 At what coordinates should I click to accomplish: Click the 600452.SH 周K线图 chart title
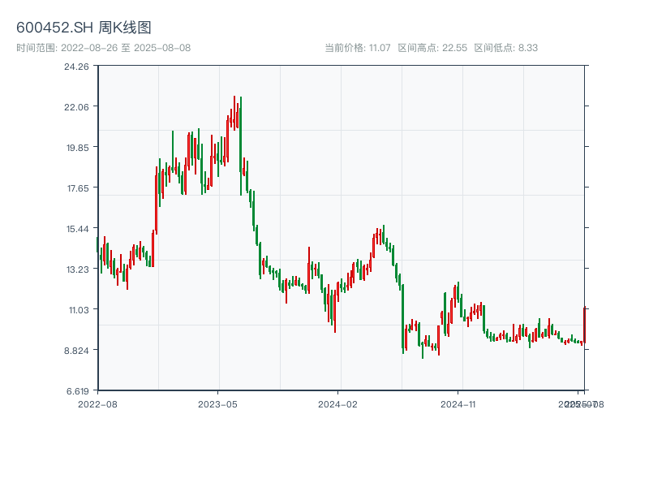point(84,28)
